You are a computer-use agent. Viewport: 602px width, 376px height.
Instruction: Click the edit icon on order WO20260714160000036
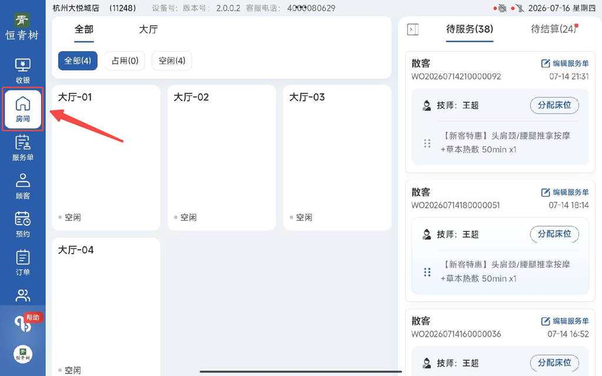tap(545, 321)
